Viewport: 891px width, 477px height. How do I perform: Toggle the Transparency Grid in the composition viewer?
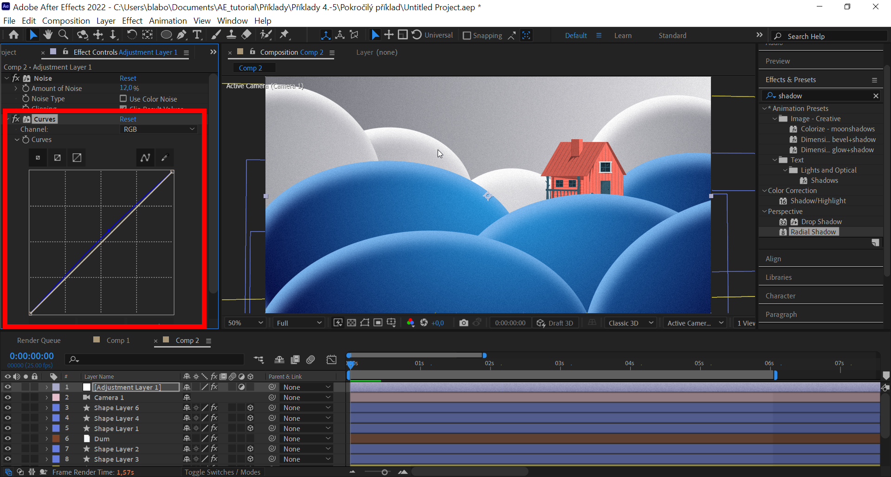[x=352, y=322]
